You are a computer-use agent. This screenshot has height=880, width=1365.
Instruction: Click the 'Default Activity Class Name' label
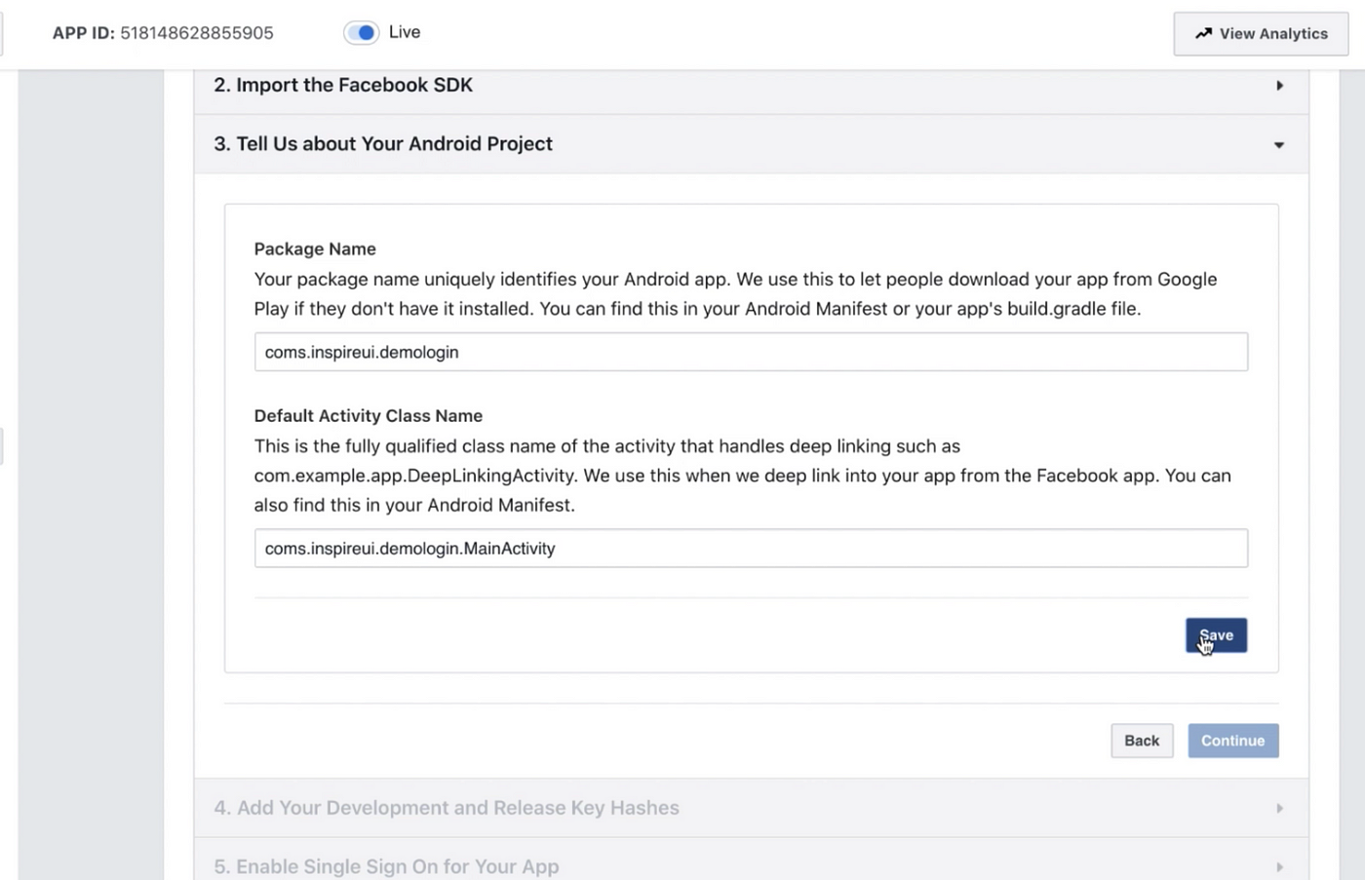point(369,415)
